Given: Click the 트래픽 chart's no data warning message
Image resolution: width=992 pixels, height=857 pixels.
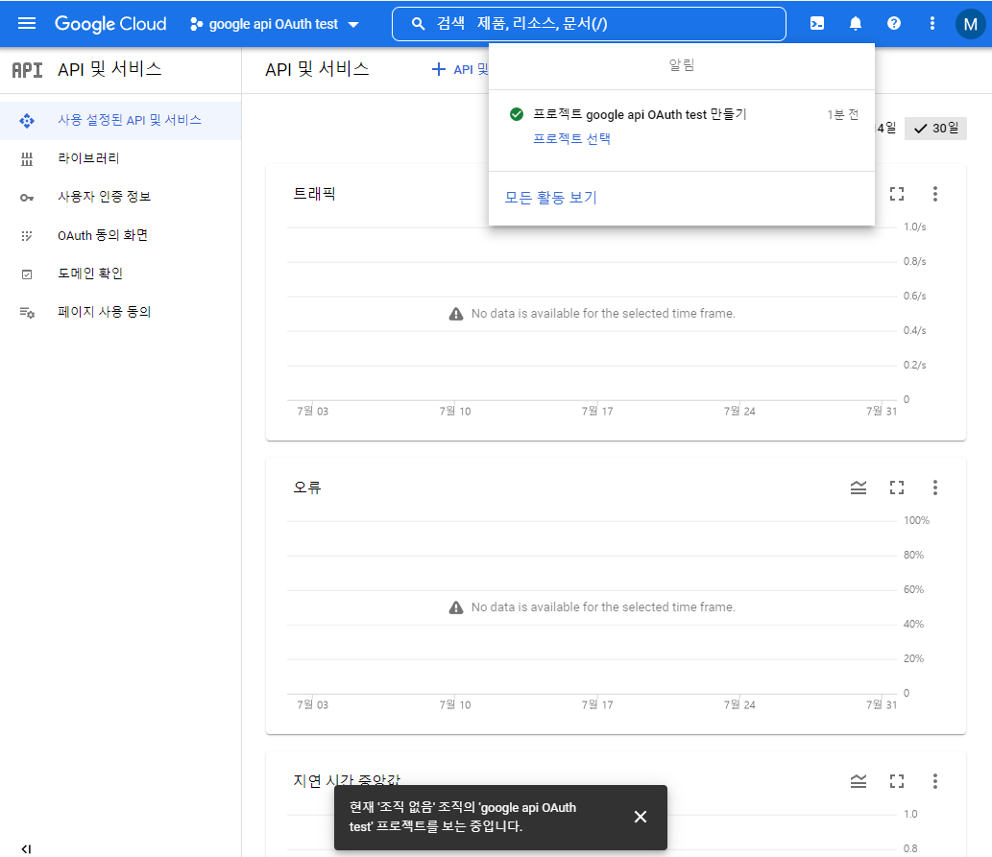Looking at the screenshot, I should click(x=593, y=314).
